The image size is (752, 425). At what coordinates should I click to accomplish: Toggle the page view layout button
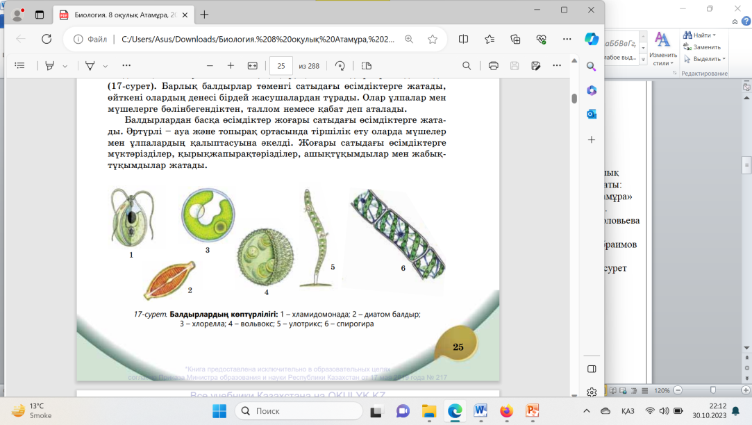point(367,66)
